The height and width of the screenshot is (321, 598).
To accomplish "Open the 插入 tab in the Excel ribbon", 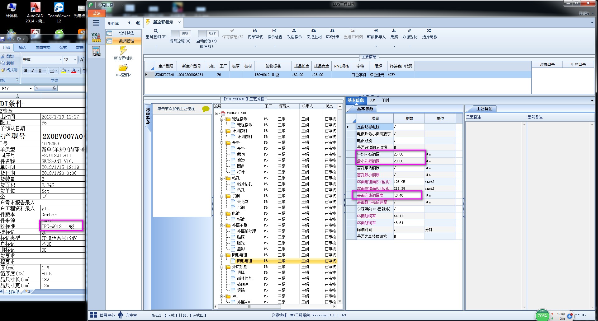I will (x=22, y=48).
